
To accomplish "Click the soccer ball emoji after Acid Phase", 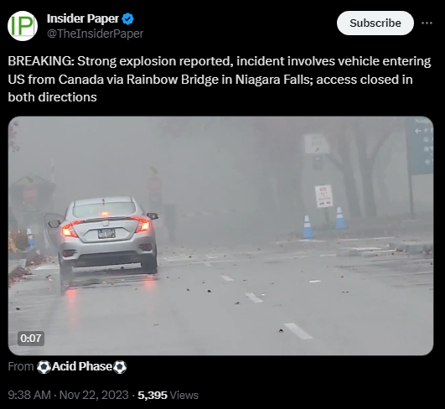I will 120,367.
